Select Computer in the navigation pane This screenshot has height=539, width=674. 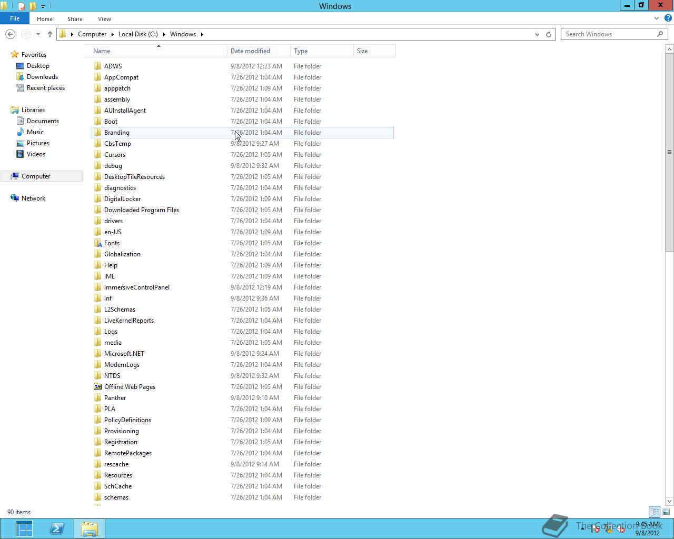pos(36,176)
